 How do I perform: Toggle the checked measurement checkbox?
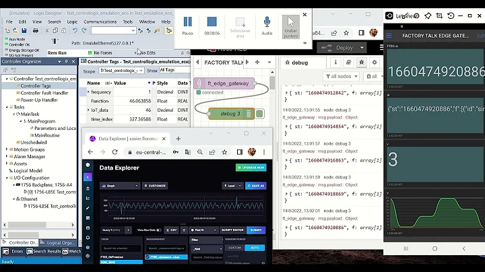point(148,257)
